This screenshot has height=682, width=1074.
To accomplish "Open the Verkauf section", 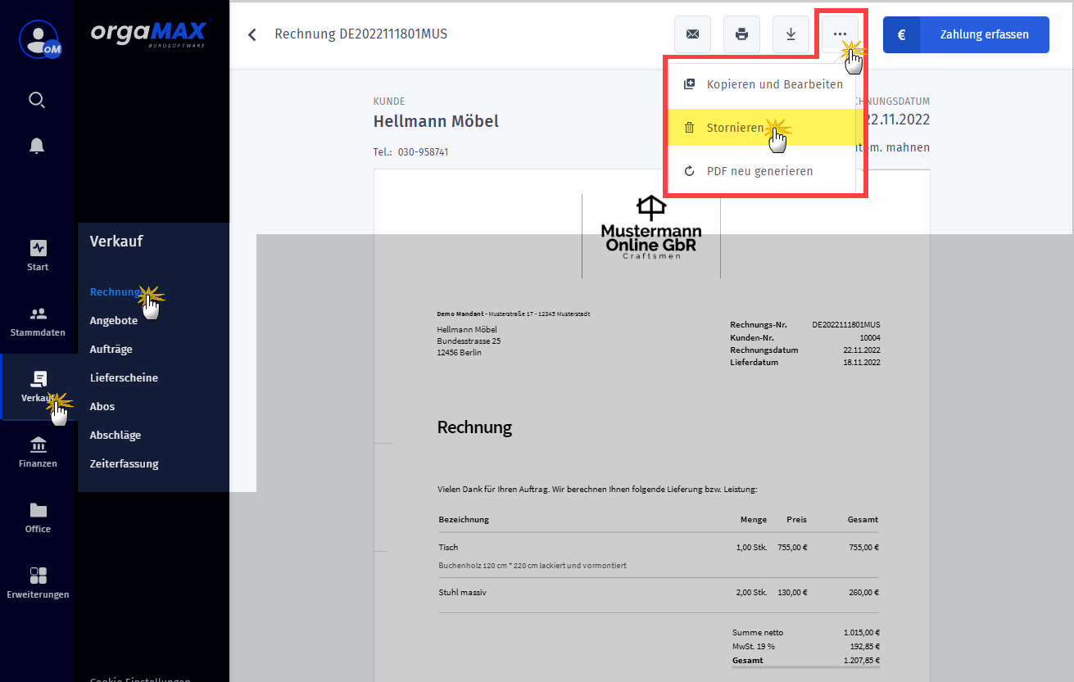I will [x=39, y=386].
